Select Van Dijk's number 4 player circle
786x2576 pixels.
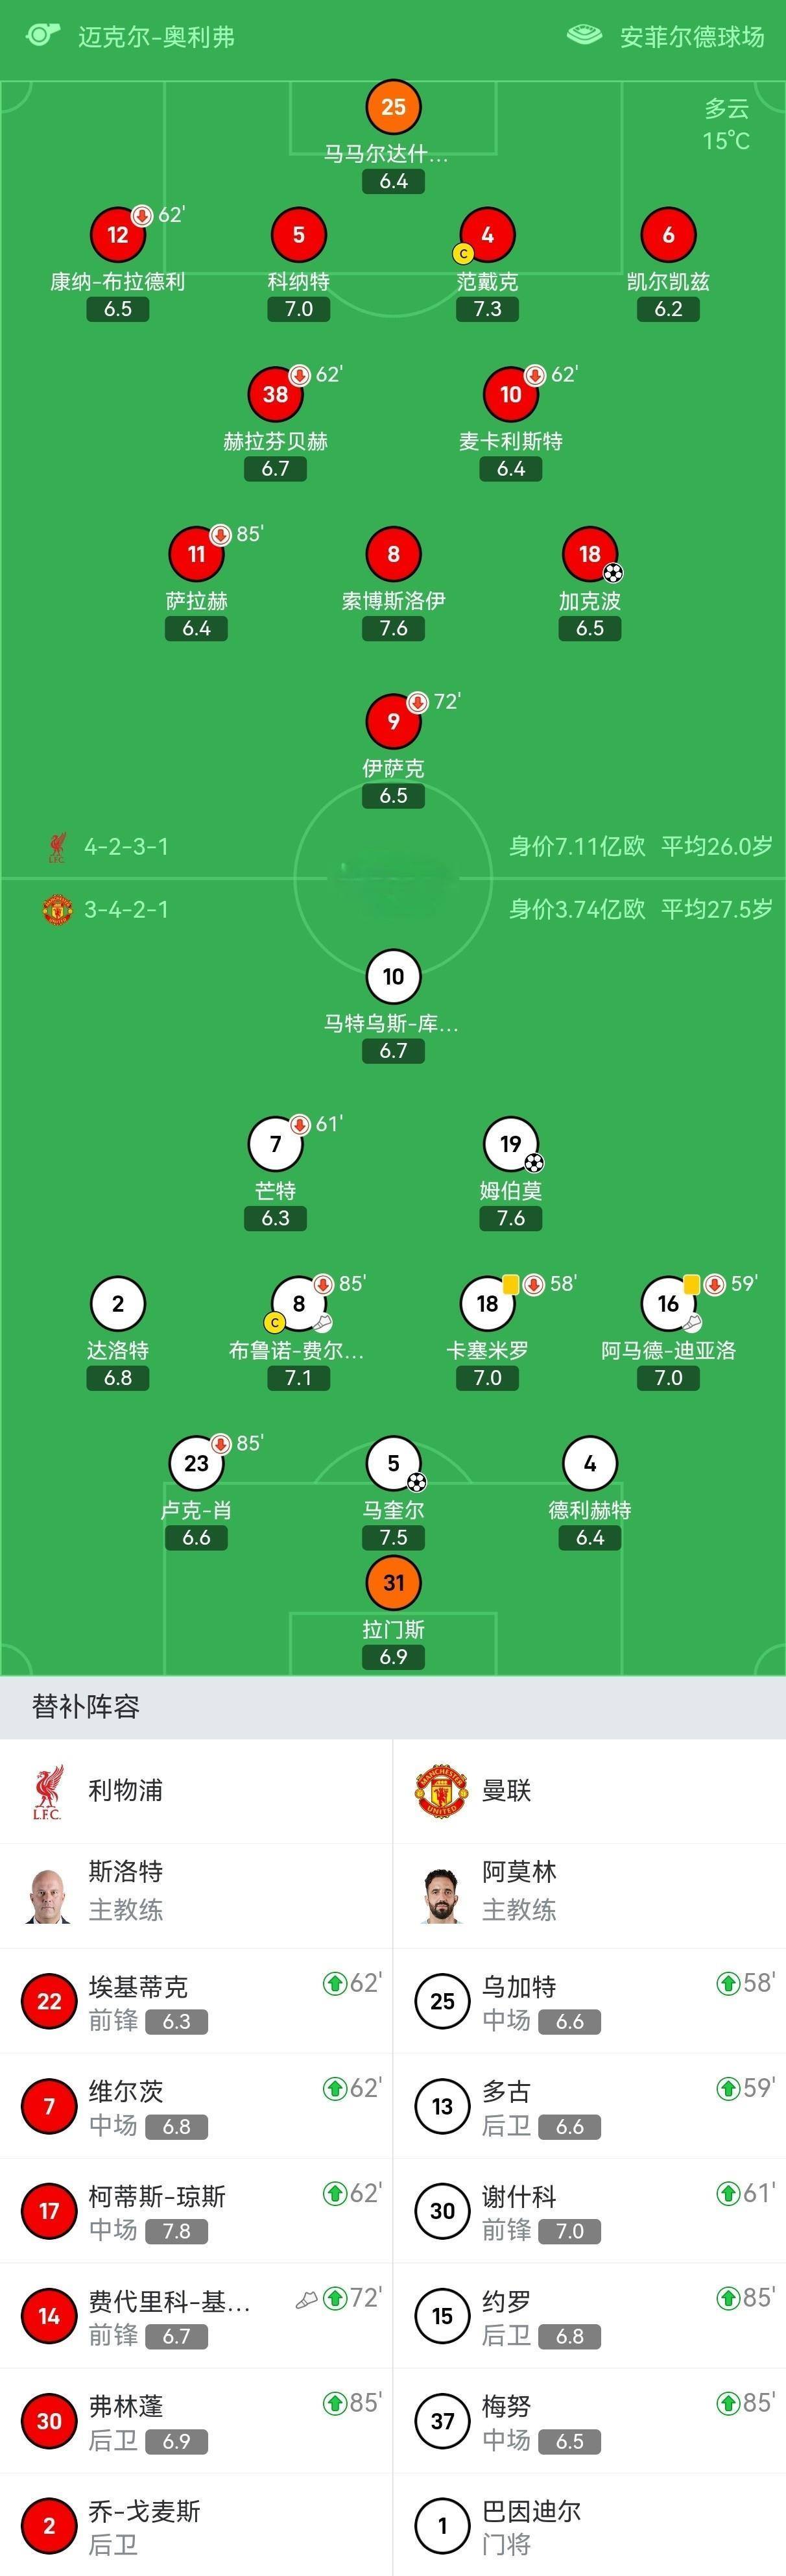tap(488, 235)
